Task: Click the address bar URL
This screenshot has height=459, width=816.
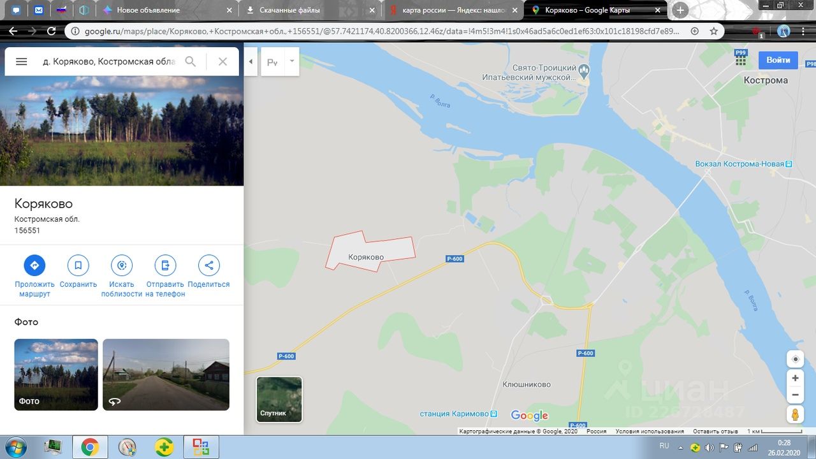Action: pyautogui.click(x=381, y=31)
